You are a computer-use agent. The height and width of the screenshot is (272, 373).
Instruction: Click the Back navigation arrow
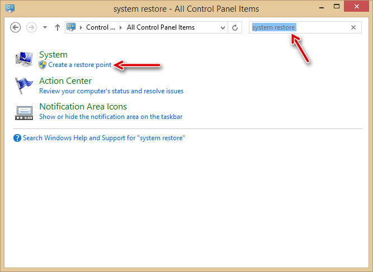[16, 27]
